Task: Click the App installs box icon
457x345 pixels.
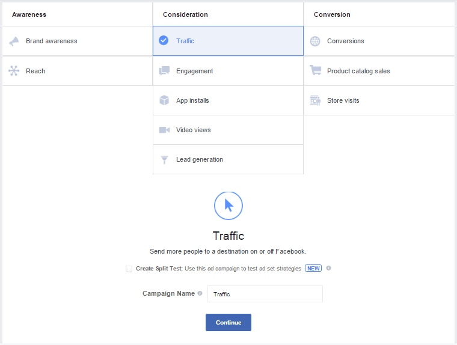Action: (164, 100)
